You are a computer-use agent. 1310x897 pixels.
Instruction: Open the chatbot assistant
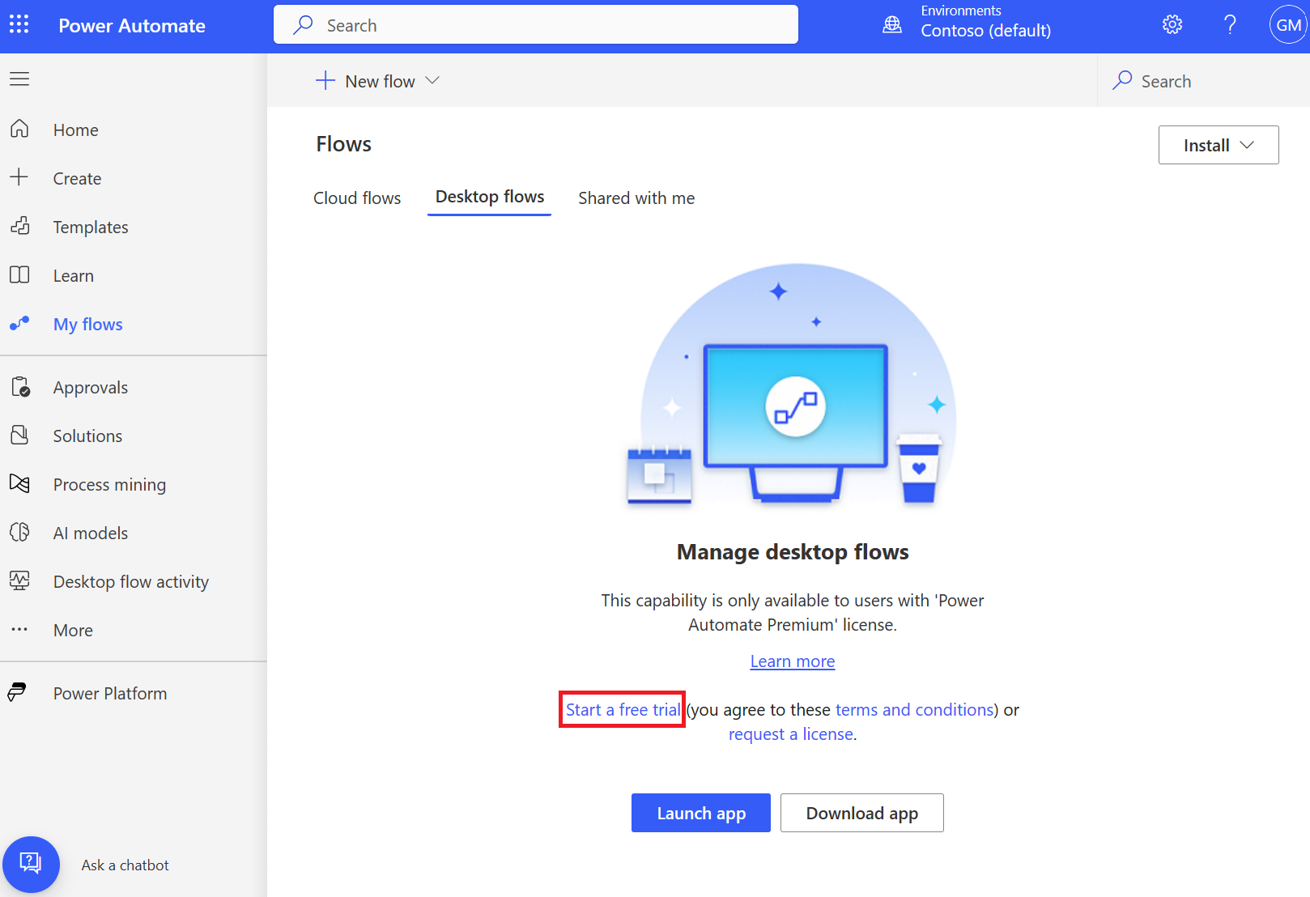point(32,864)
